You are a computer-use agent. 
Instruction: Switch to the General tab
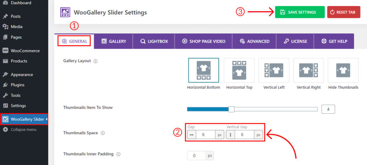click(x=75, y=41)
